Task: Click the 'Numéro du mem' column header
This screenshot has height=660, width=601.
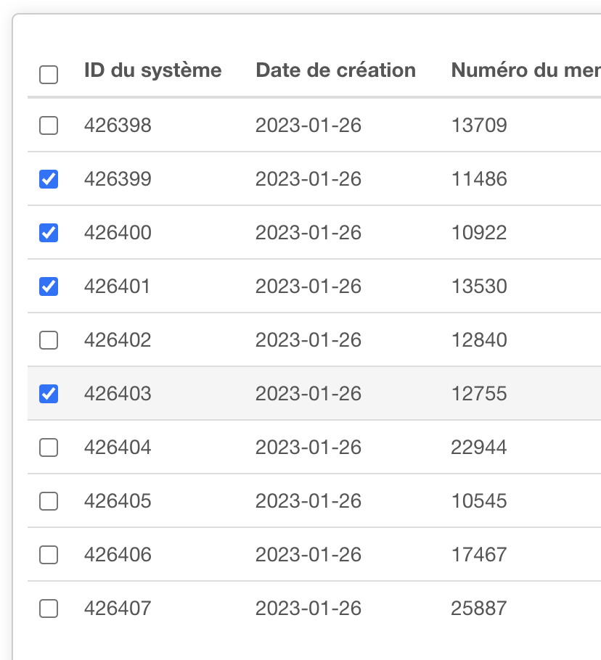Action: point(524,70)
